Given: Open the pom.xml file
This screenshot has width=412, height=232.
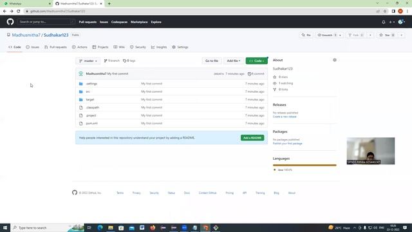Looking at the screenshot, I should coord(91,123).
